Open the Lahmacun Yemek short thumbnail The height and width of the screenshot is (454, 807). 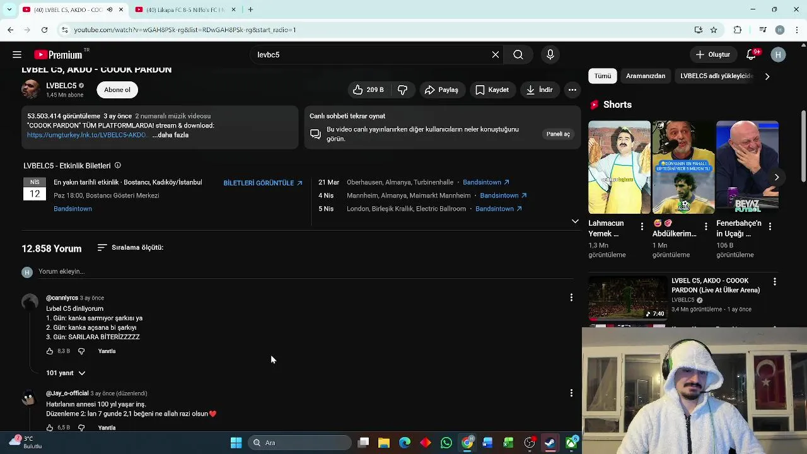point(619,168)
